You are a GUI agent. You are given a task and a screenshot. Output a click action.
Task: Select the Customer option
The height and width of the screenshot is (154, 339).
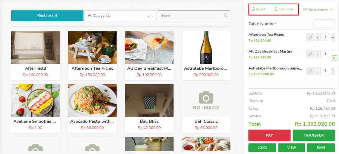pyautogui.click(x=284, y=9)
